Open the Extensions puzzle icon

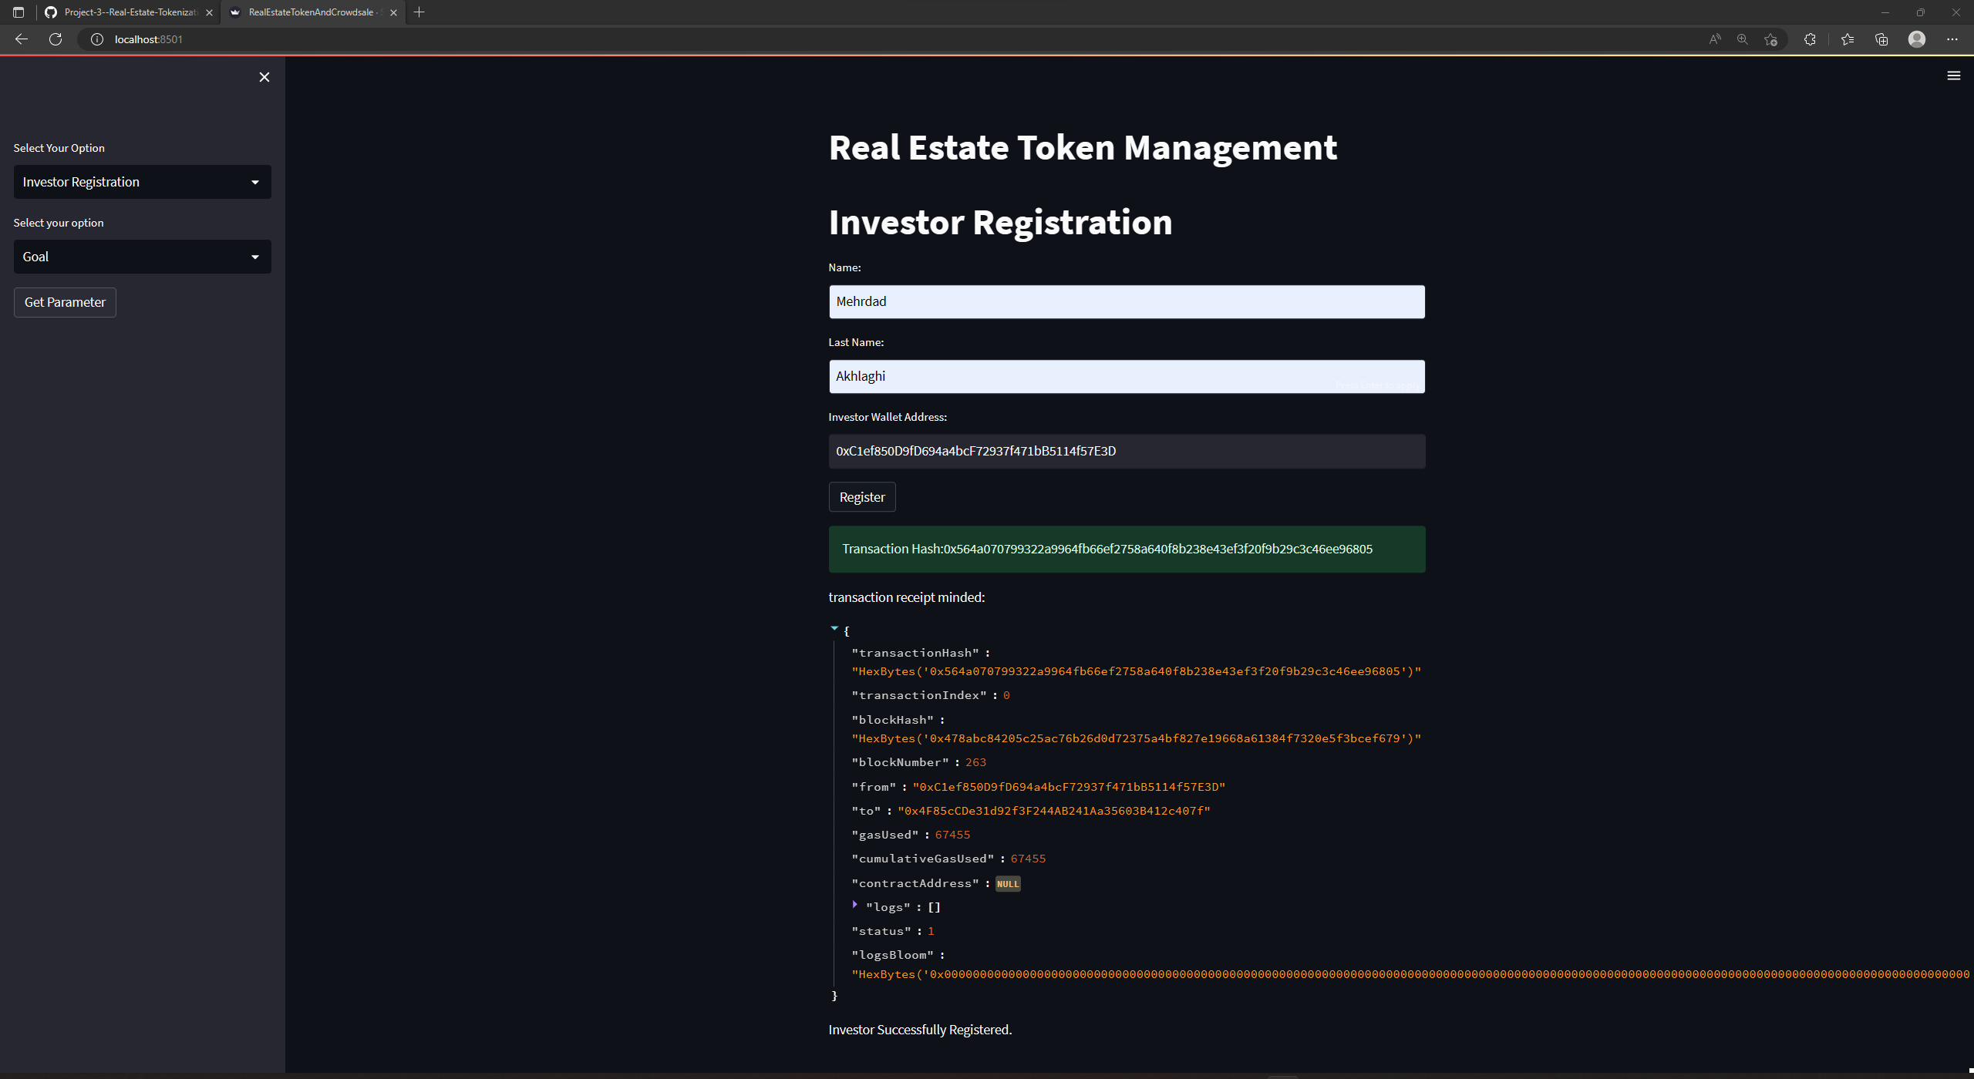(x=1810, y=39)
